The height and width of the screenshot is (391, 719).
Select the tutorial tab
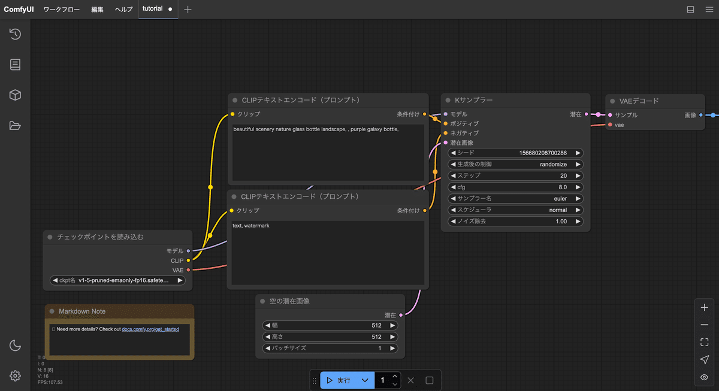tap(152, 9)
